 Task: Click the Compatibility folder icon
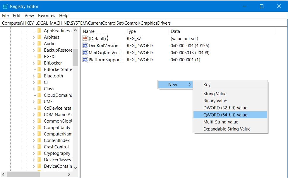39,127
